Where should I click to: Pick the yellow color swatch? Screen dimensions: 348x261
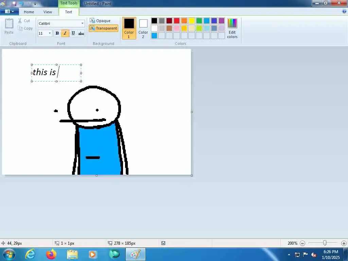pos(192,21)
